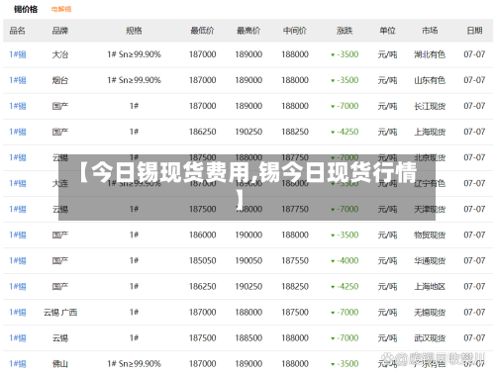Click Sn≥99.90% spec in 大冶 row

point(140,54)
